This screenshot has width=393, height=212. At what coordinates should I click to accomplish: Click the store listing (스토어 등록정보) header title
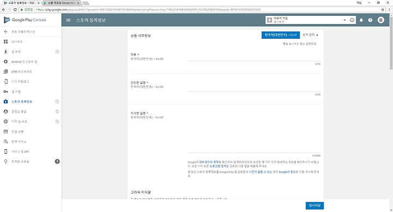click(91, 20)
